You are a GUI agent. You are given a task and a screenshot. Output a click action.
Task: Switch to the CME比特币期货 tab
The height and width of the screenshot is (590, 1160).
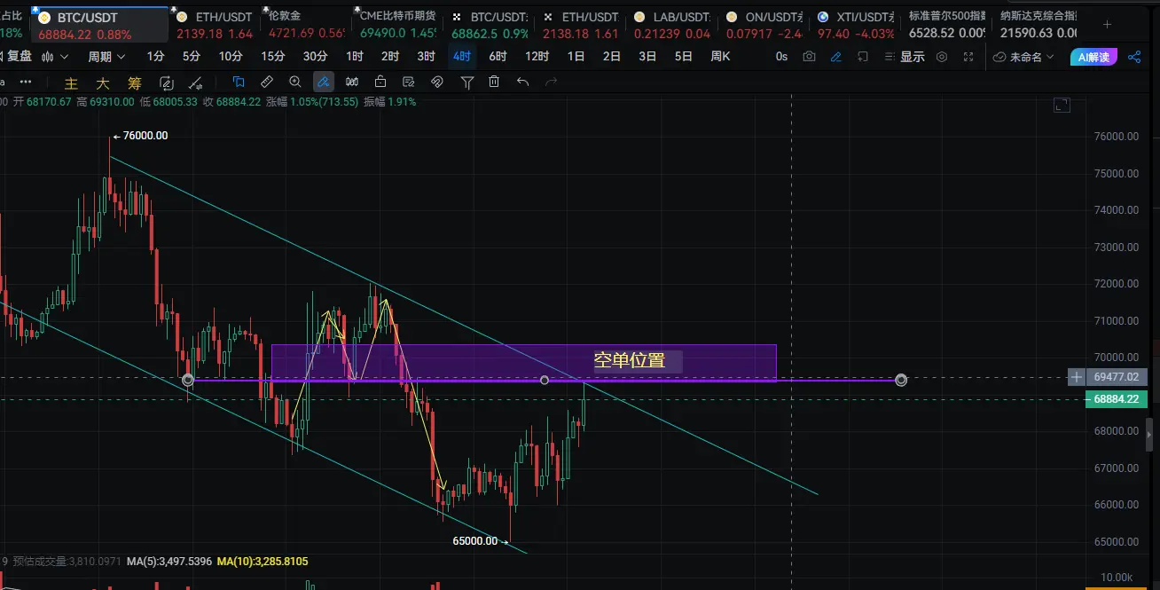pyautogui.click(x=396, y=25)
